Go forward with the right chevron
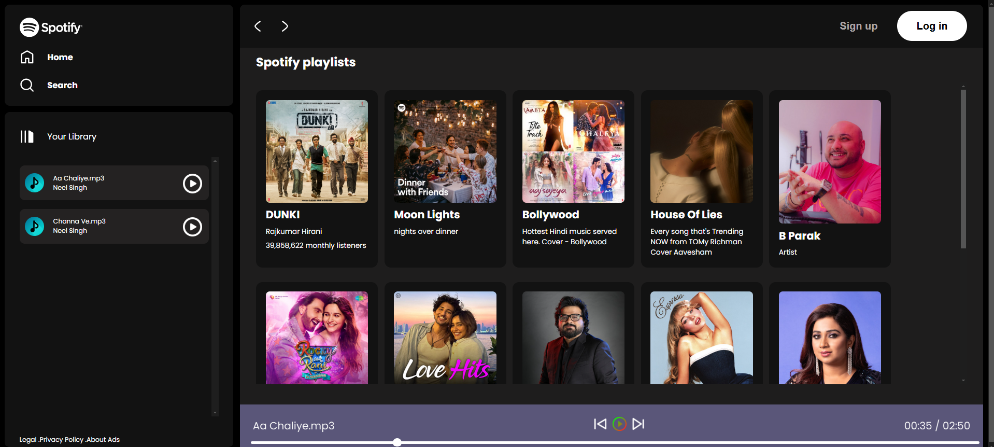This screenshot has height=447, width=994. point(285,26)
